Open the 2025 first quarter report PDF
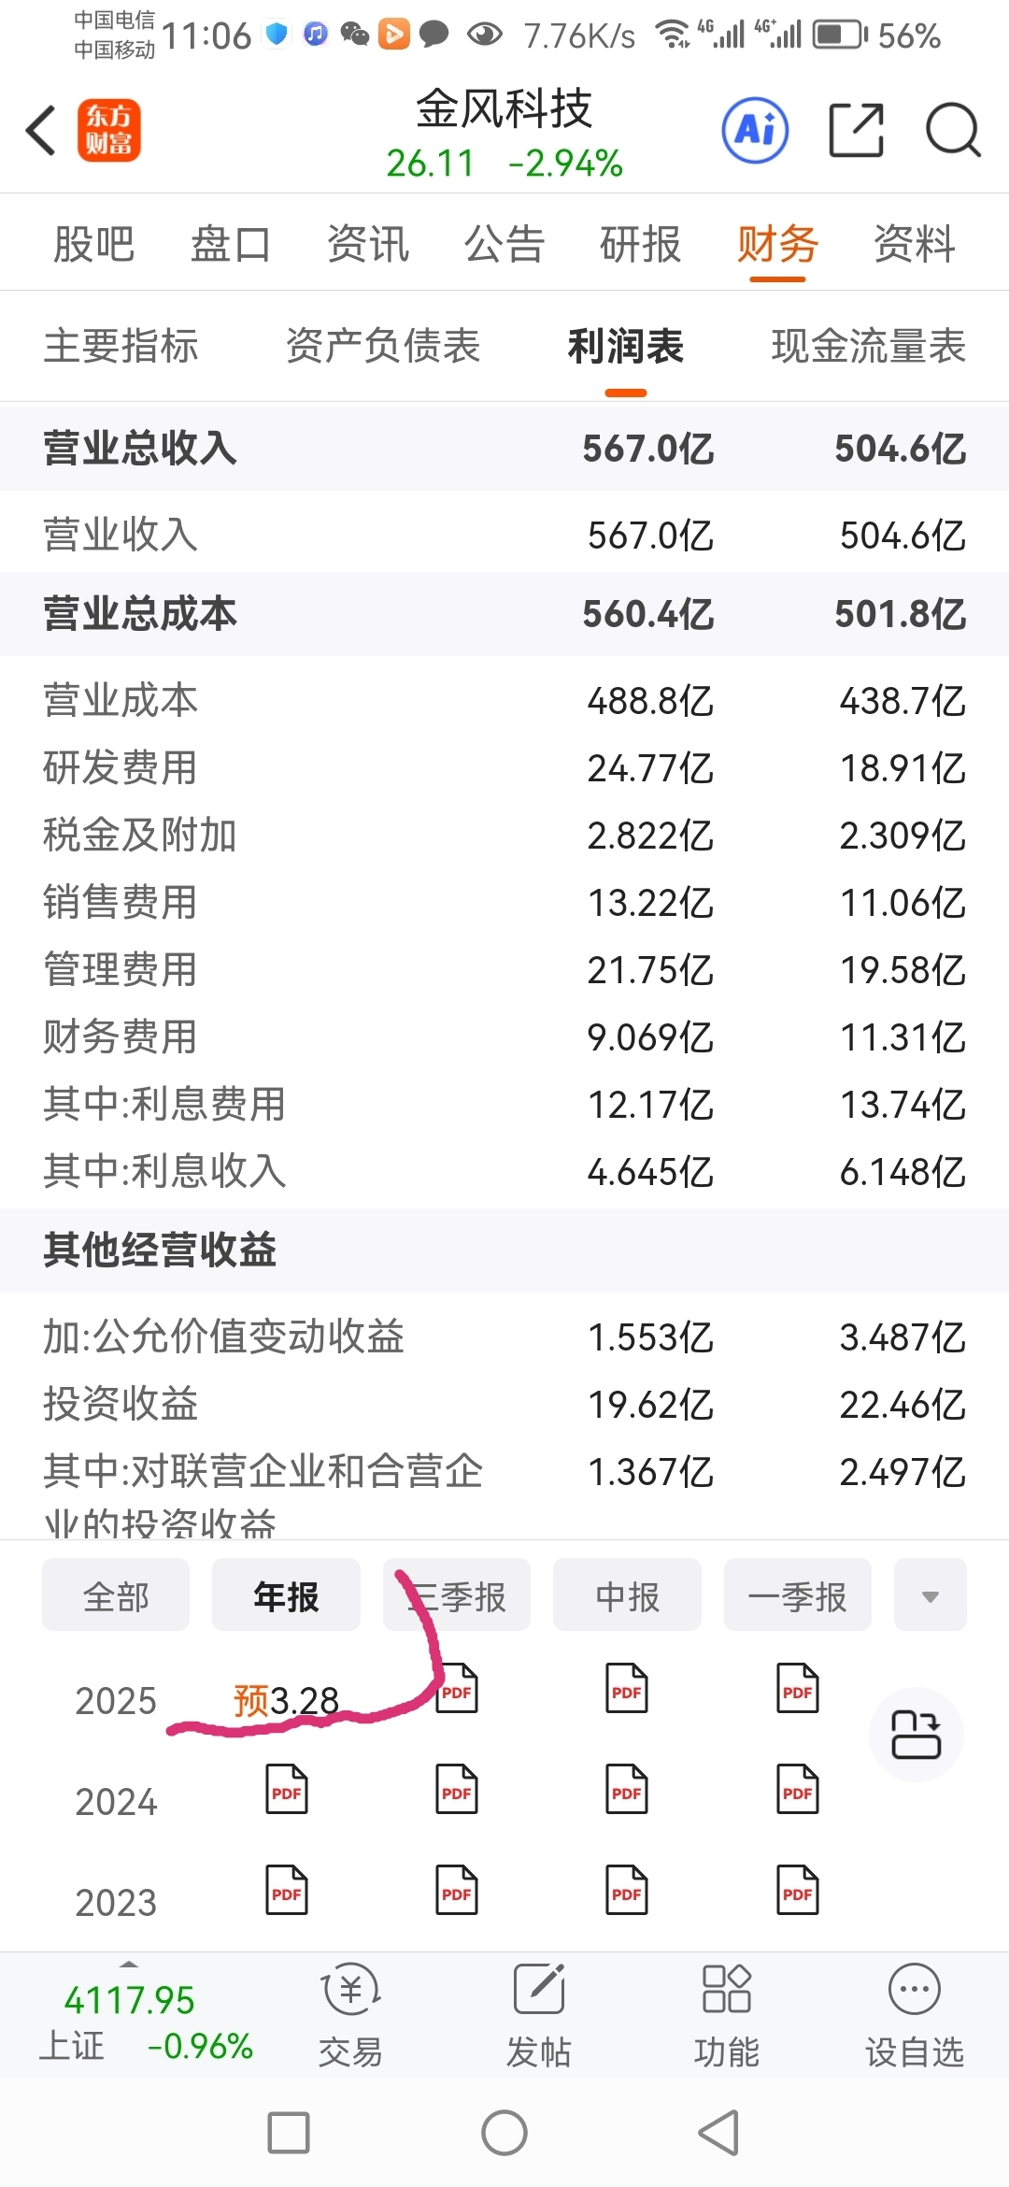 798,1688
